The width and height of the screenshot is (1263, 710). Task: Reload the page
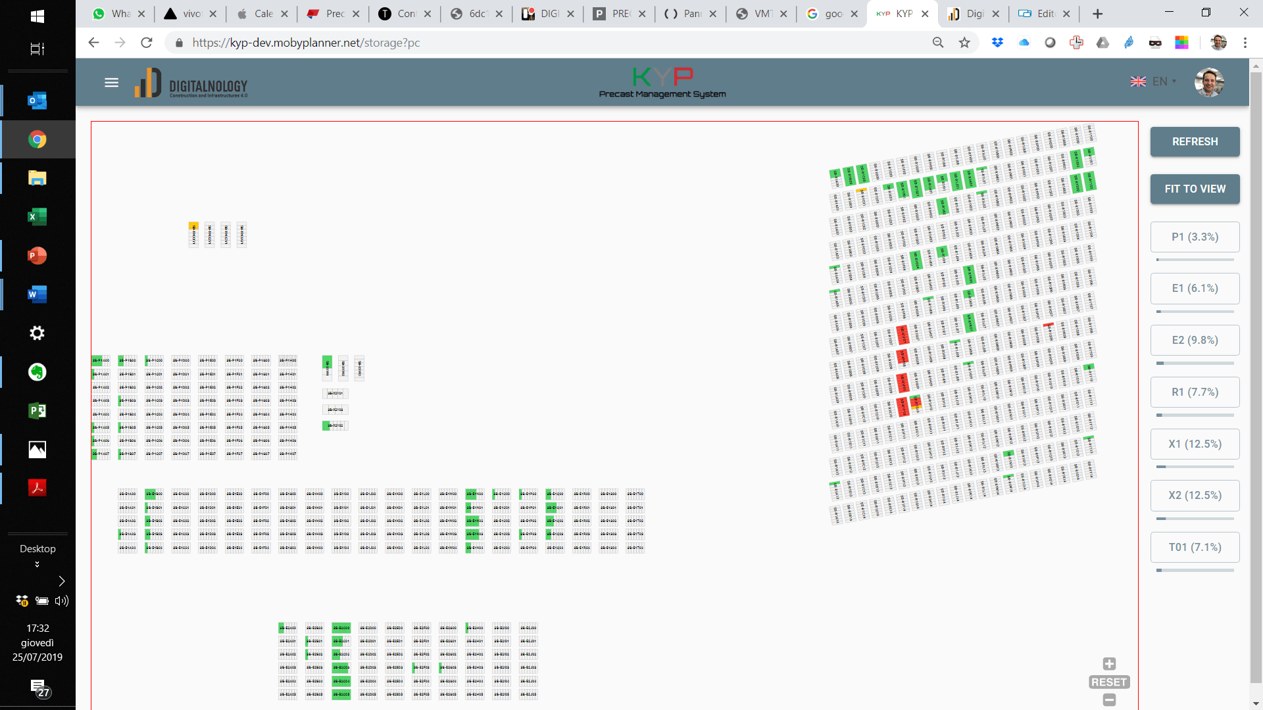point(146,43)
